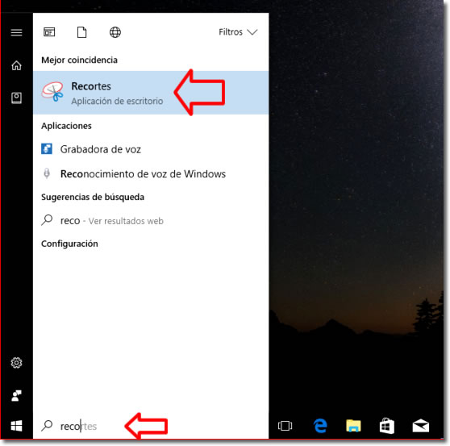Click the Mejor coincidencia heading

(x=80, y=60)
